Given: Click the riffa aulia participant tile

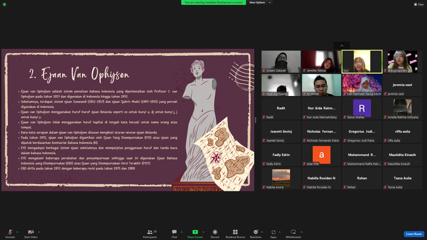Looking at the screenshot, I should tap(402, 132).
